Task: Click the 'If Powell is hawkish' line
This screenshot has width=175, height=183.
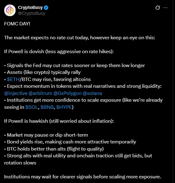Action: tap(59, 121)
